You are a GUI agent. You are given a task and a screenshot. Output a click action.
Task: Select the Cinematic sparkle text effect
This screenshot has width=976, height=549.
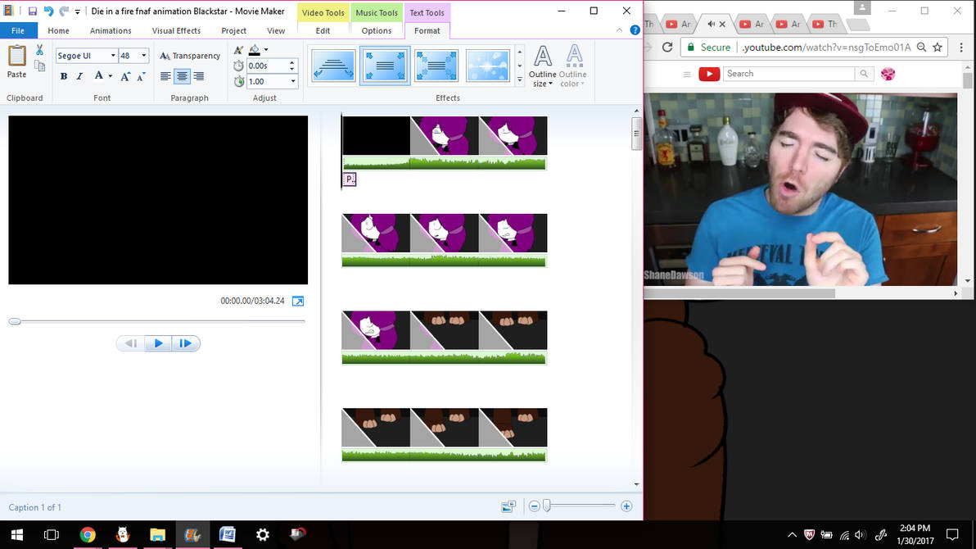pyautogui.click(x=487, y=66)
